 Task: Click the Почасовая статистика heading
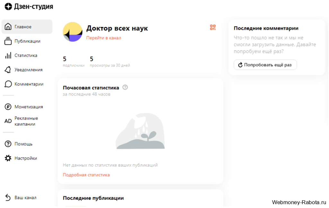91,88
